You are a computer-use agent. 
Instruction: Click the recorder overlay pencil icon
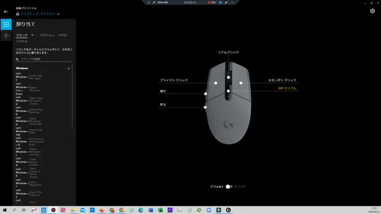(226, 3)
